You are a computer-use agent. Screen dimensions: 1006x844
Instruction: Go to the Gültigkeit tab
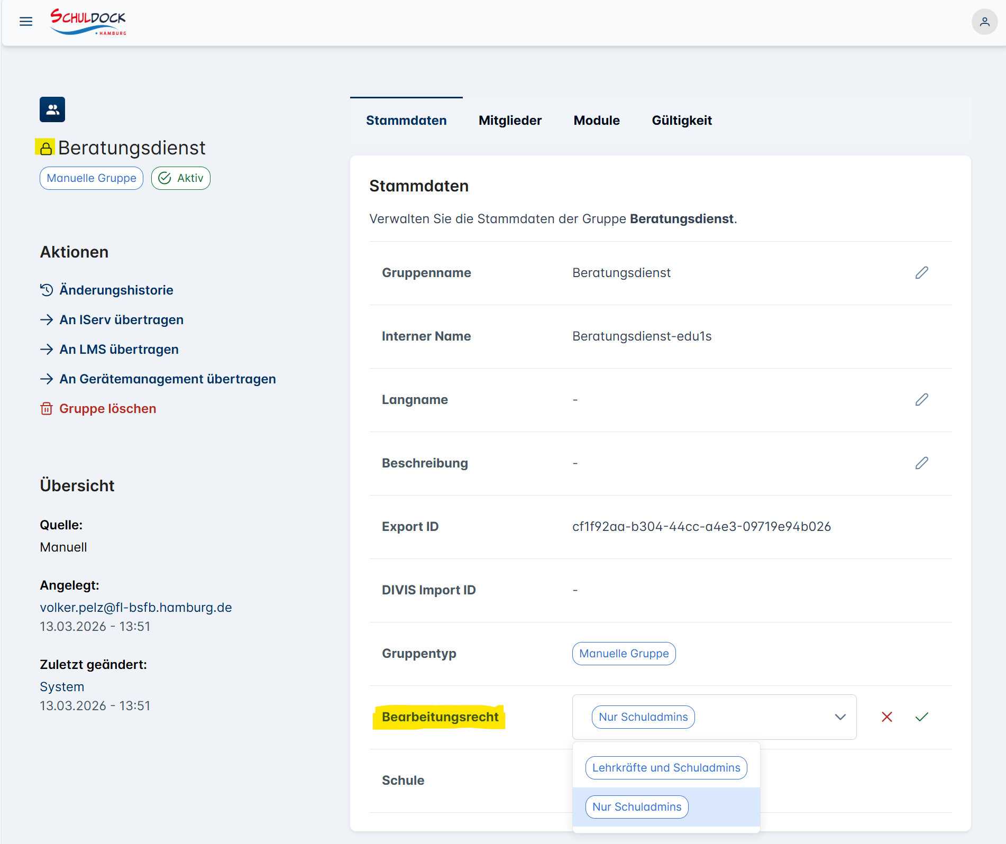pyautogui.click(x=682, y=121)
